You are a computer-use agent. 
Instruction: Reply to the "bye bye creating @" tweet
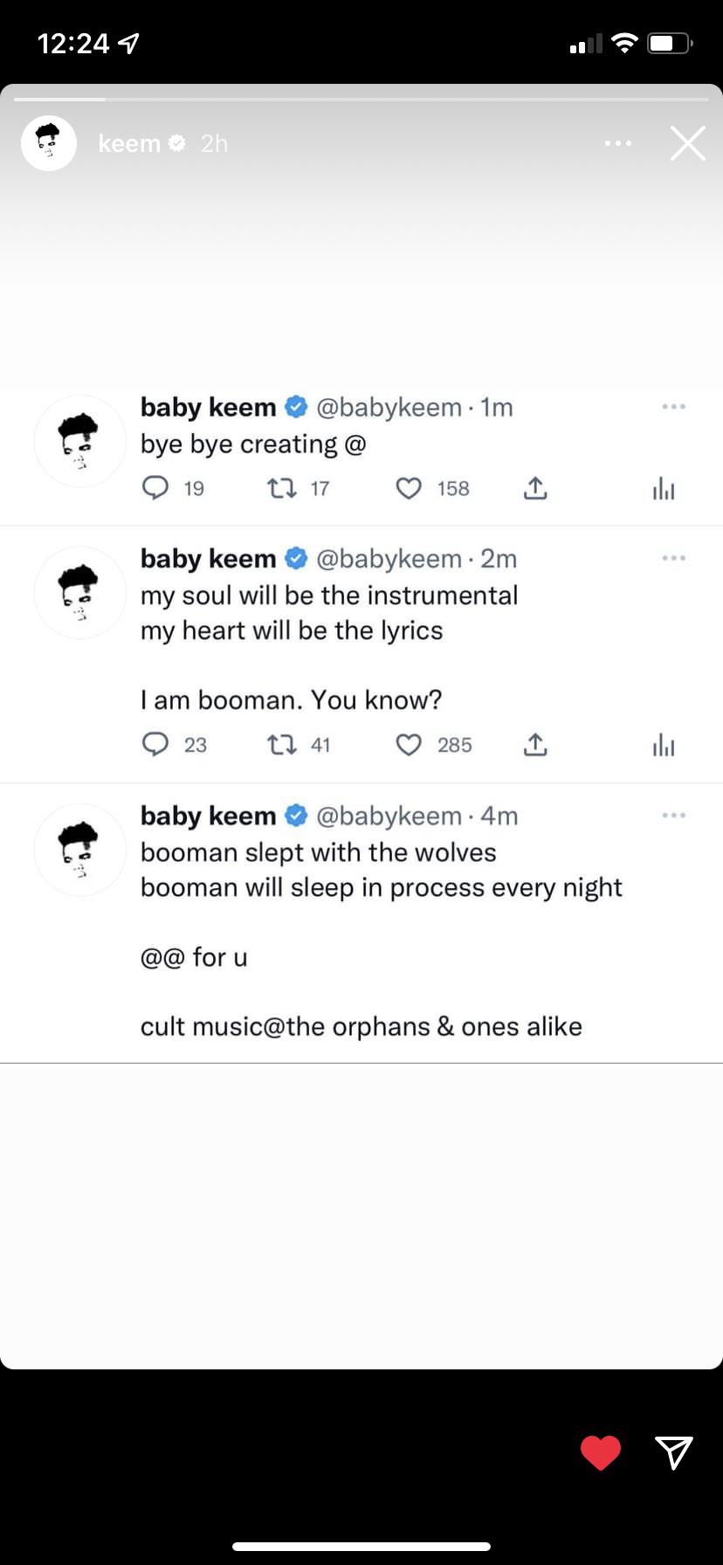click(x=155, y=487)
